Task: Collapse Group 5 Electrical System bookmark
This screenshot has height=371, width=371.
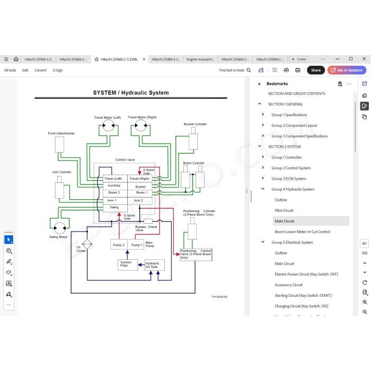Action: (x=263, y=242)
